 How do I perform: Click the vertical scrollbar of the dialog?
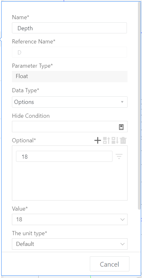pyautogui.click(x=139, y=106)
